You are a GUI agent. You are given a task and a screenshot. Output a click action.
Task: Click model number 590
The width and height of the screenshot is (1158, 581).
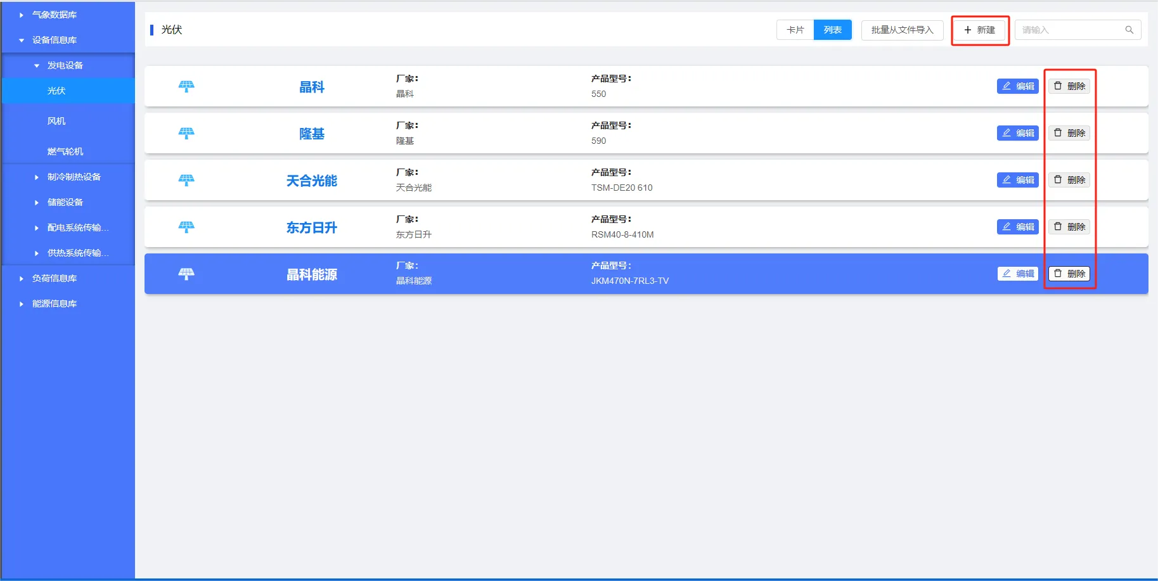pyautogui.click(x=598, y=141)
